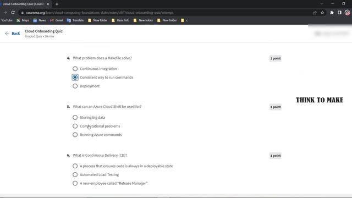
Task: Select the Storing big data option
Action: coord(75,117)
